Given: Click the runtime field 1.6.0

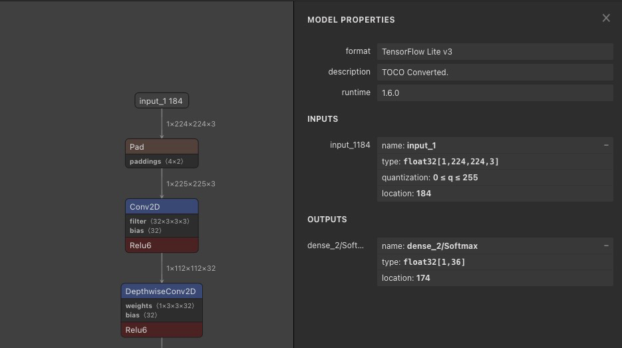Looking at the screenshot, I should (494, 93).
